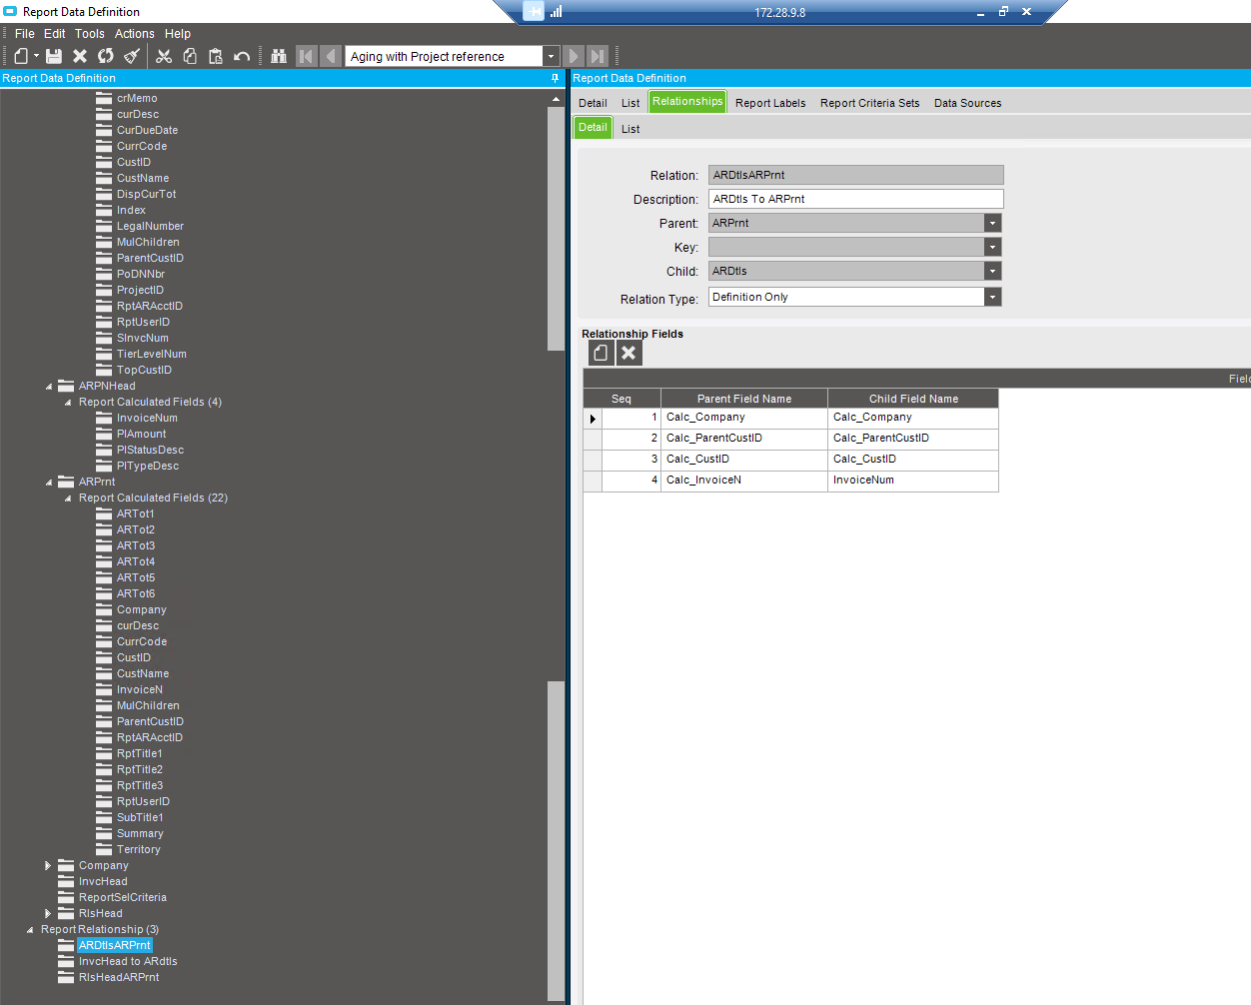Screen dimensions: 1251x1005
Task: Click the Clear broom icon in toolbar
Action: pos(132,56)
